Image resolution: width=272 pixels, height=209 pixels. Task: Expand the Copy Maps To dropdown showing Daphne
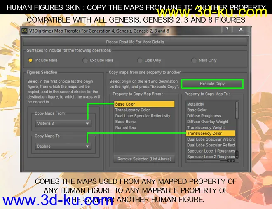pos(63,146)
